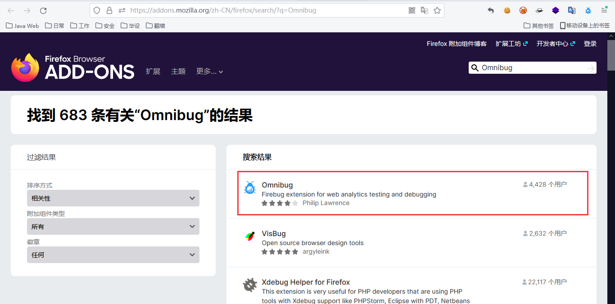Expand the 徽章 badge dropdown
The height and width of the screenshot is (304, 615).
[x=113, y=255]
